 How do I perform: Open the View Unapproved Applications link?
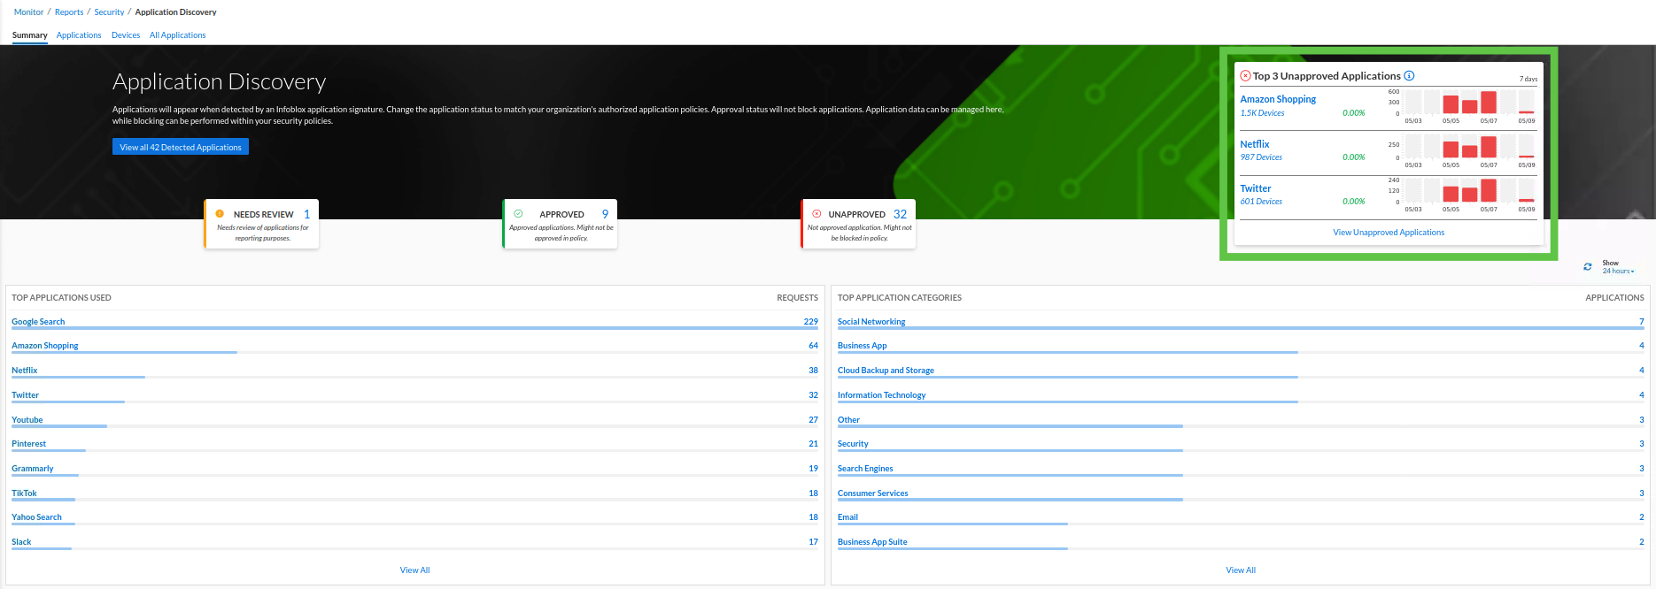pyautogui.click(x=1389, y=233)
